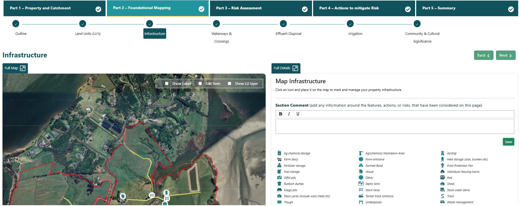Switch to Part 5 – Summary tab
Image resolution: width=519 pixels, height=206 pixels.
467,8
